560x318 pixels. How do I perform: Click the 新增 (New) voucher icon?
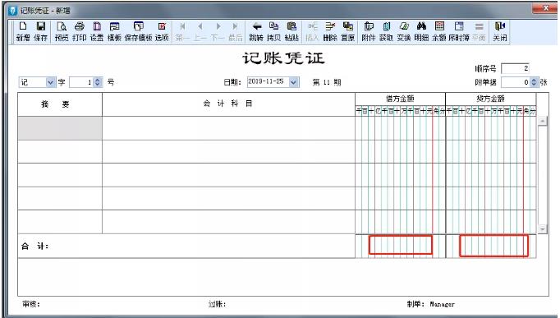[23, 31]
